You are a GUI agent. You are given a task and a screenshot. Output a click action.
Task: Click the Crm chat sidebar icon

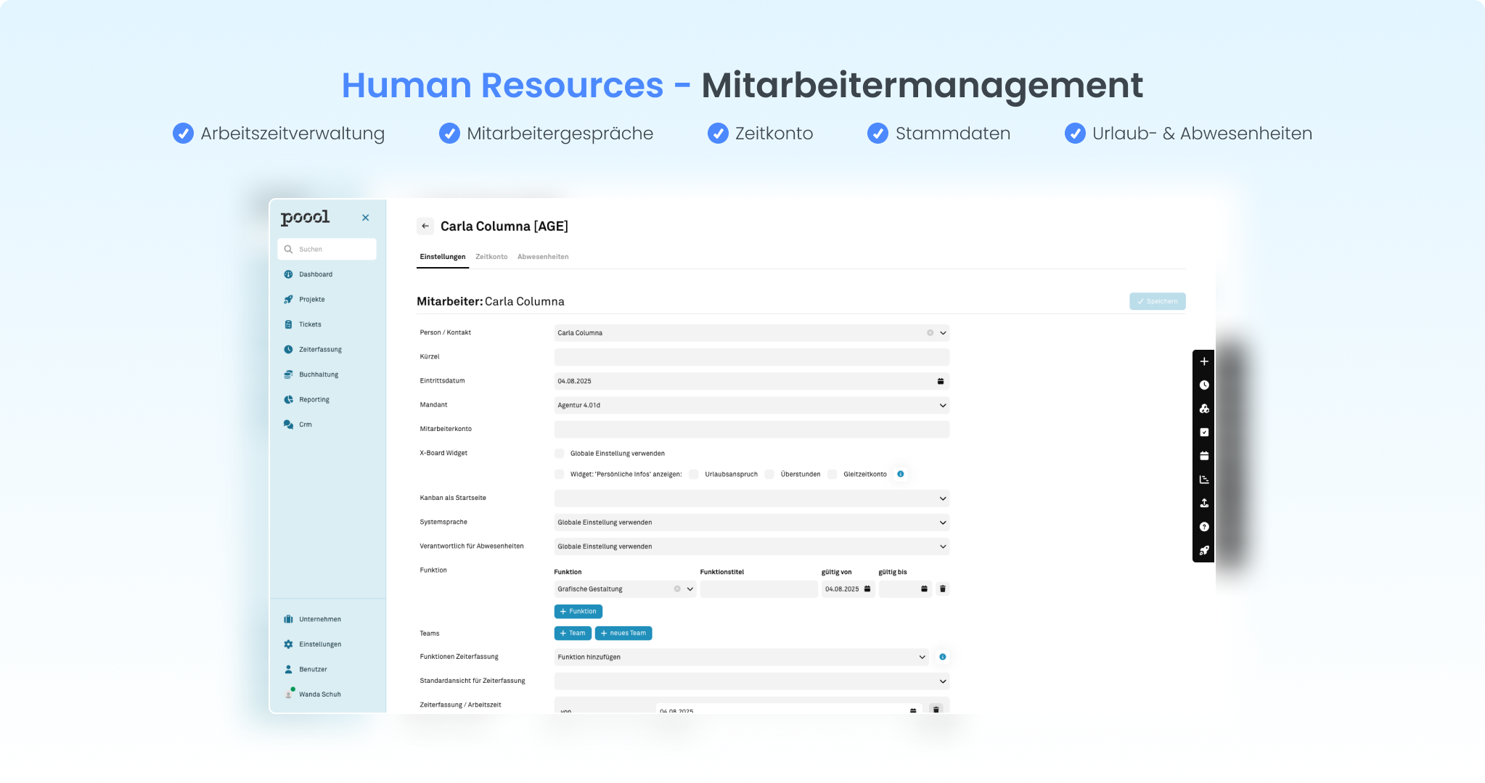(x=288, y=425)
